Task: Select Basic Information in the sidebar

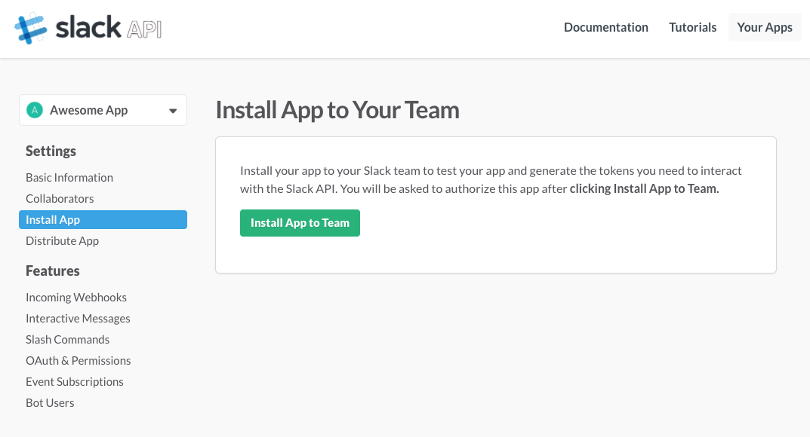Action: [69, 178]
